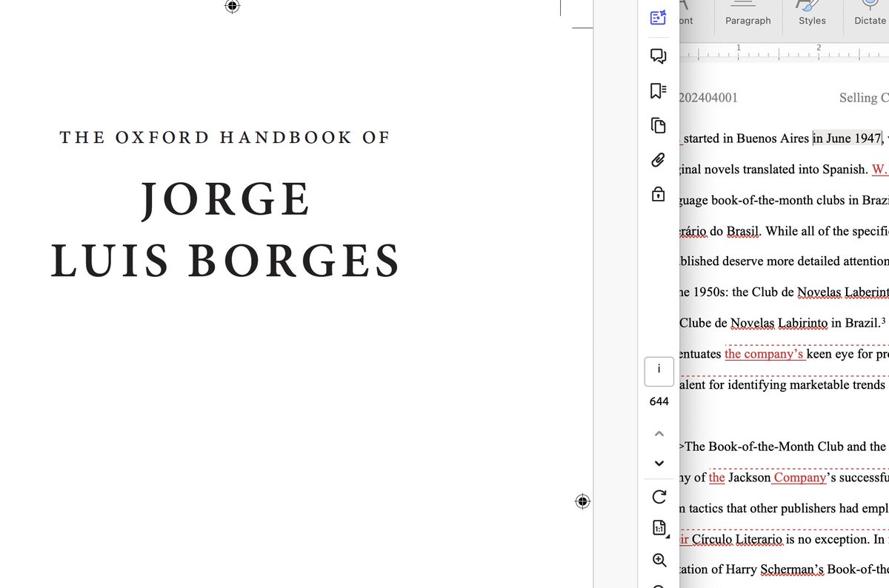Show page thumbnails panel in Acrobat

click(x=658, y=125)
